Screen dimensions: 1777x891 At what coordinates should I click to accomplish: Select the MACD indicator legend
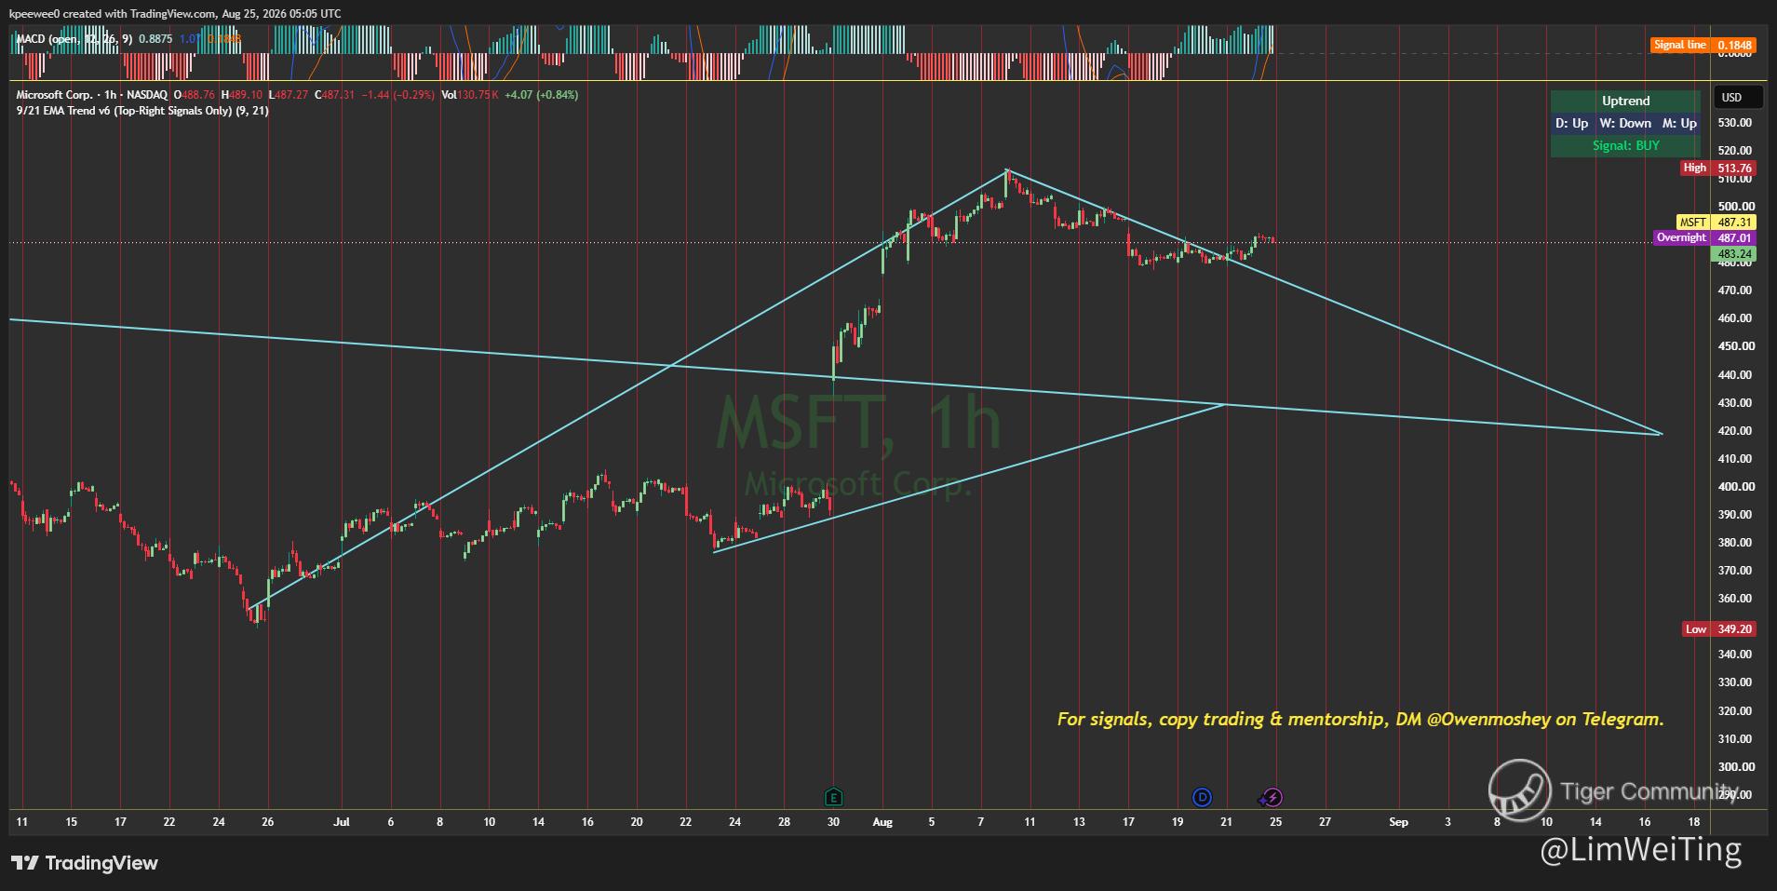click(75, 39)
